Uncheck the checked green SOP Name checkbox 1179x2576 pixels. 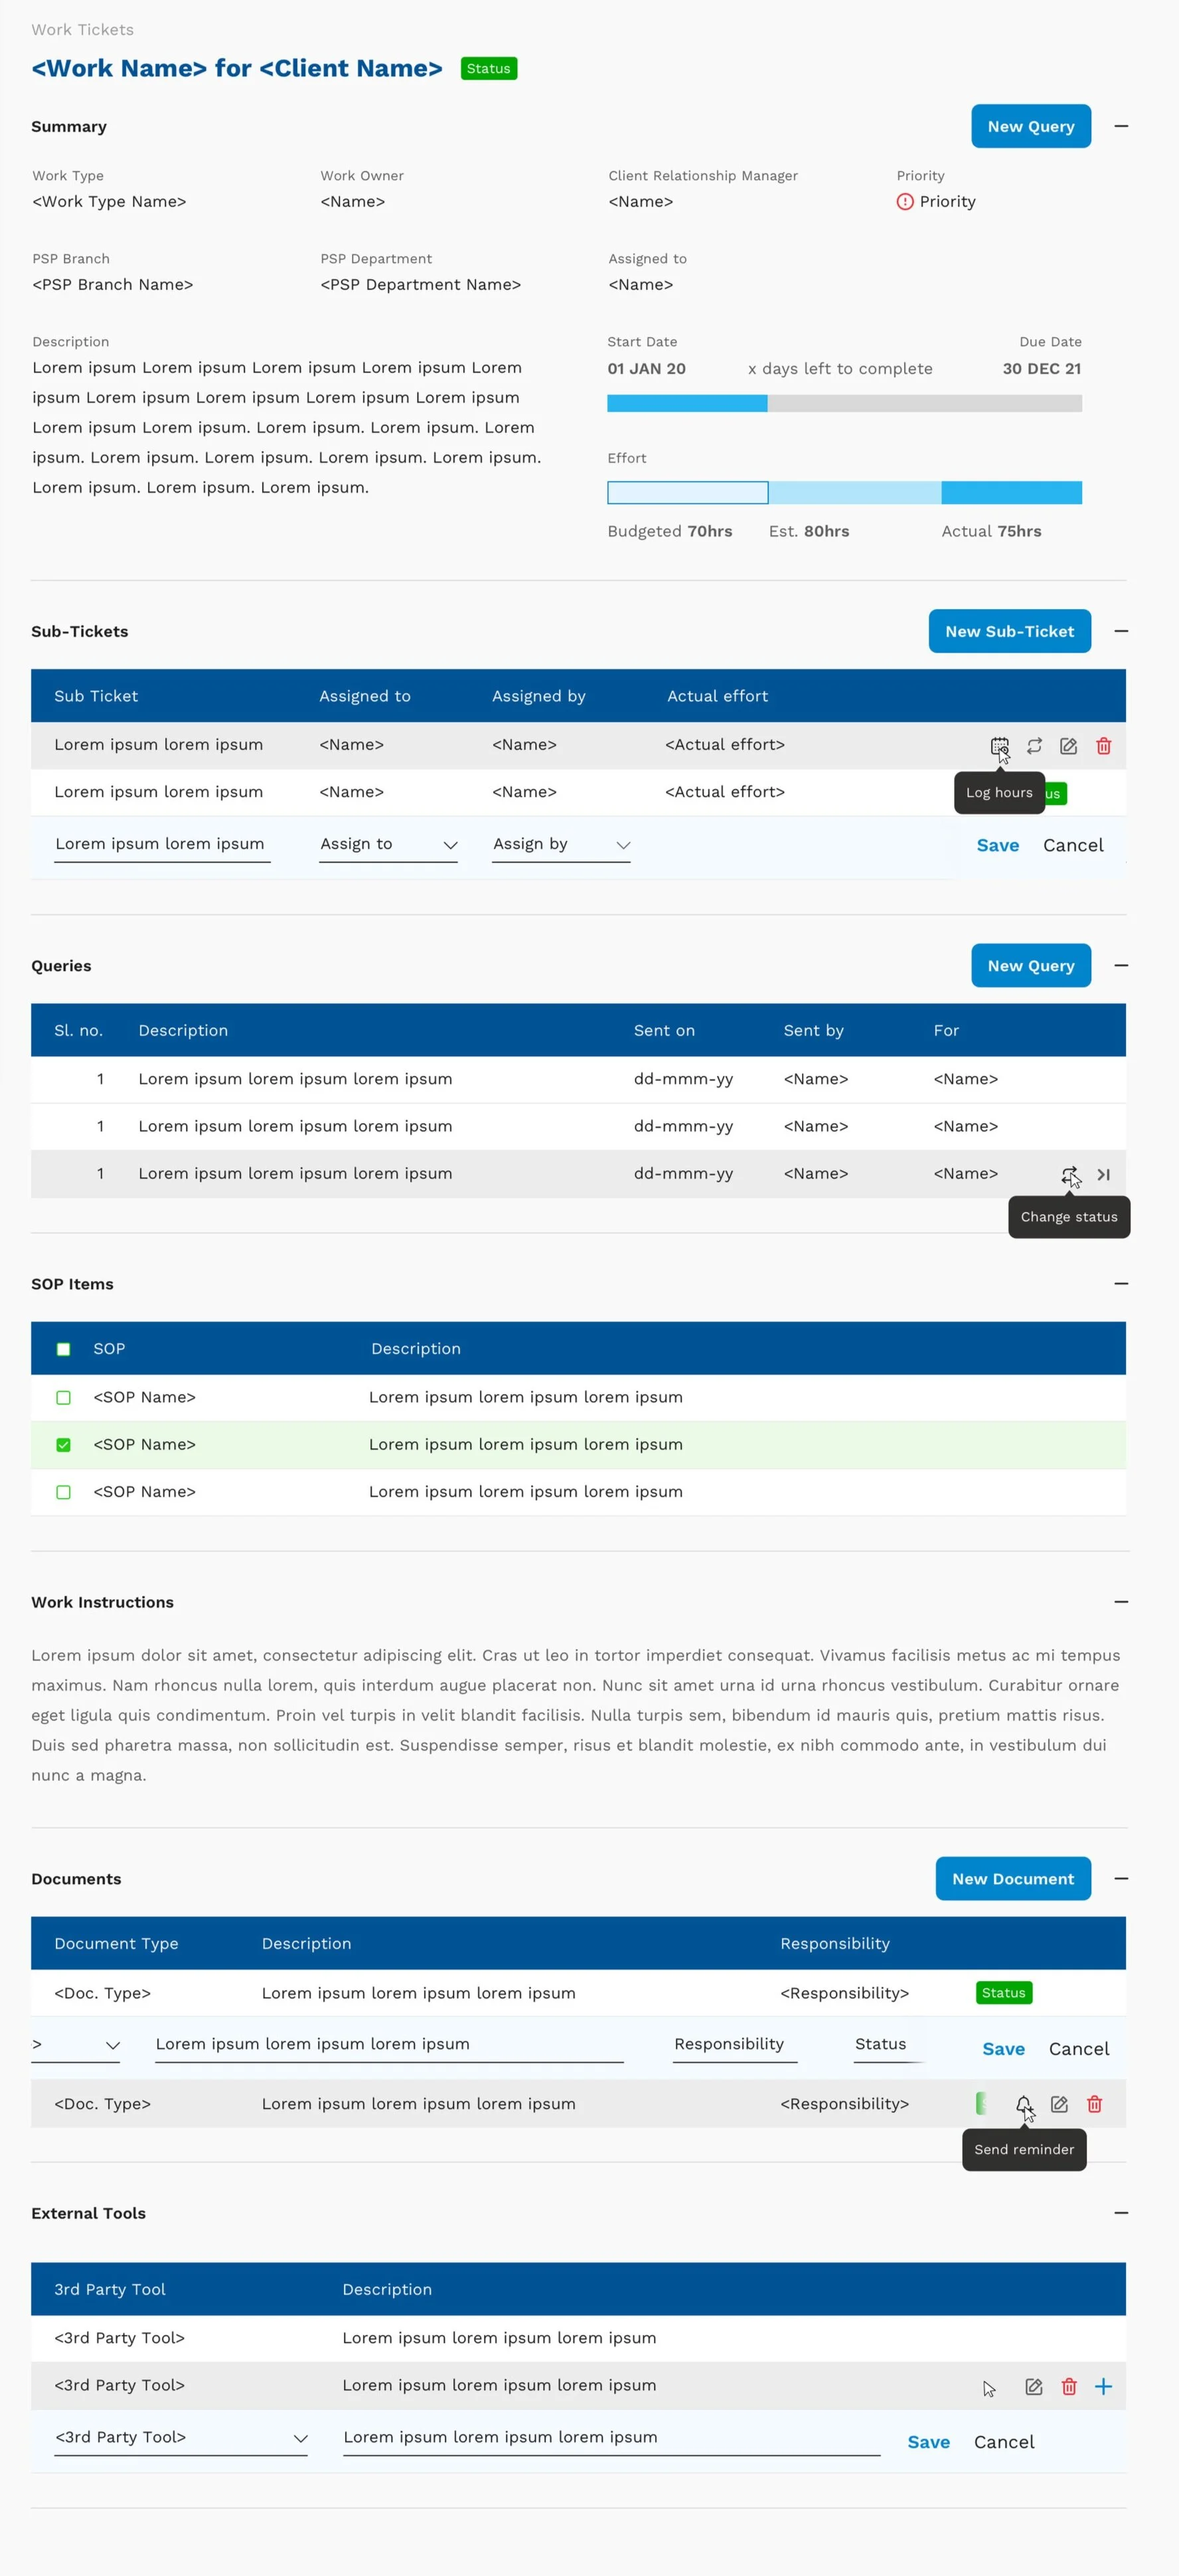64,1445
